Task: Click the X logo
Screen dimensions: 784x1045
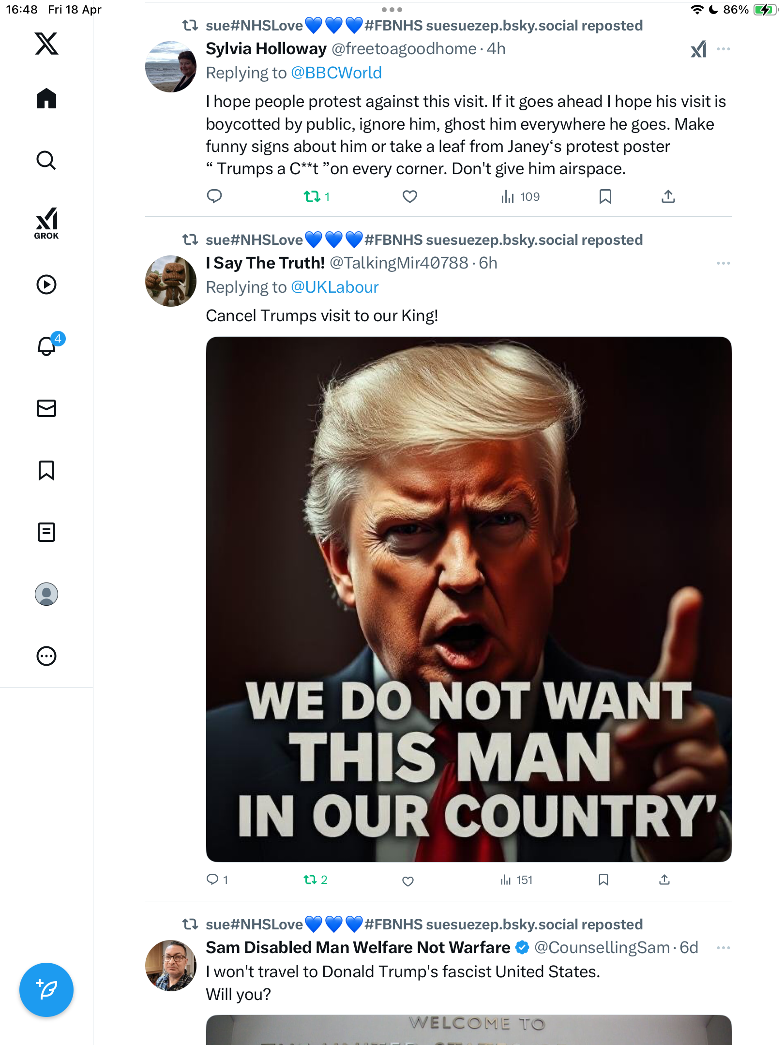Action: pyautogui.click(x=46, y=44)
